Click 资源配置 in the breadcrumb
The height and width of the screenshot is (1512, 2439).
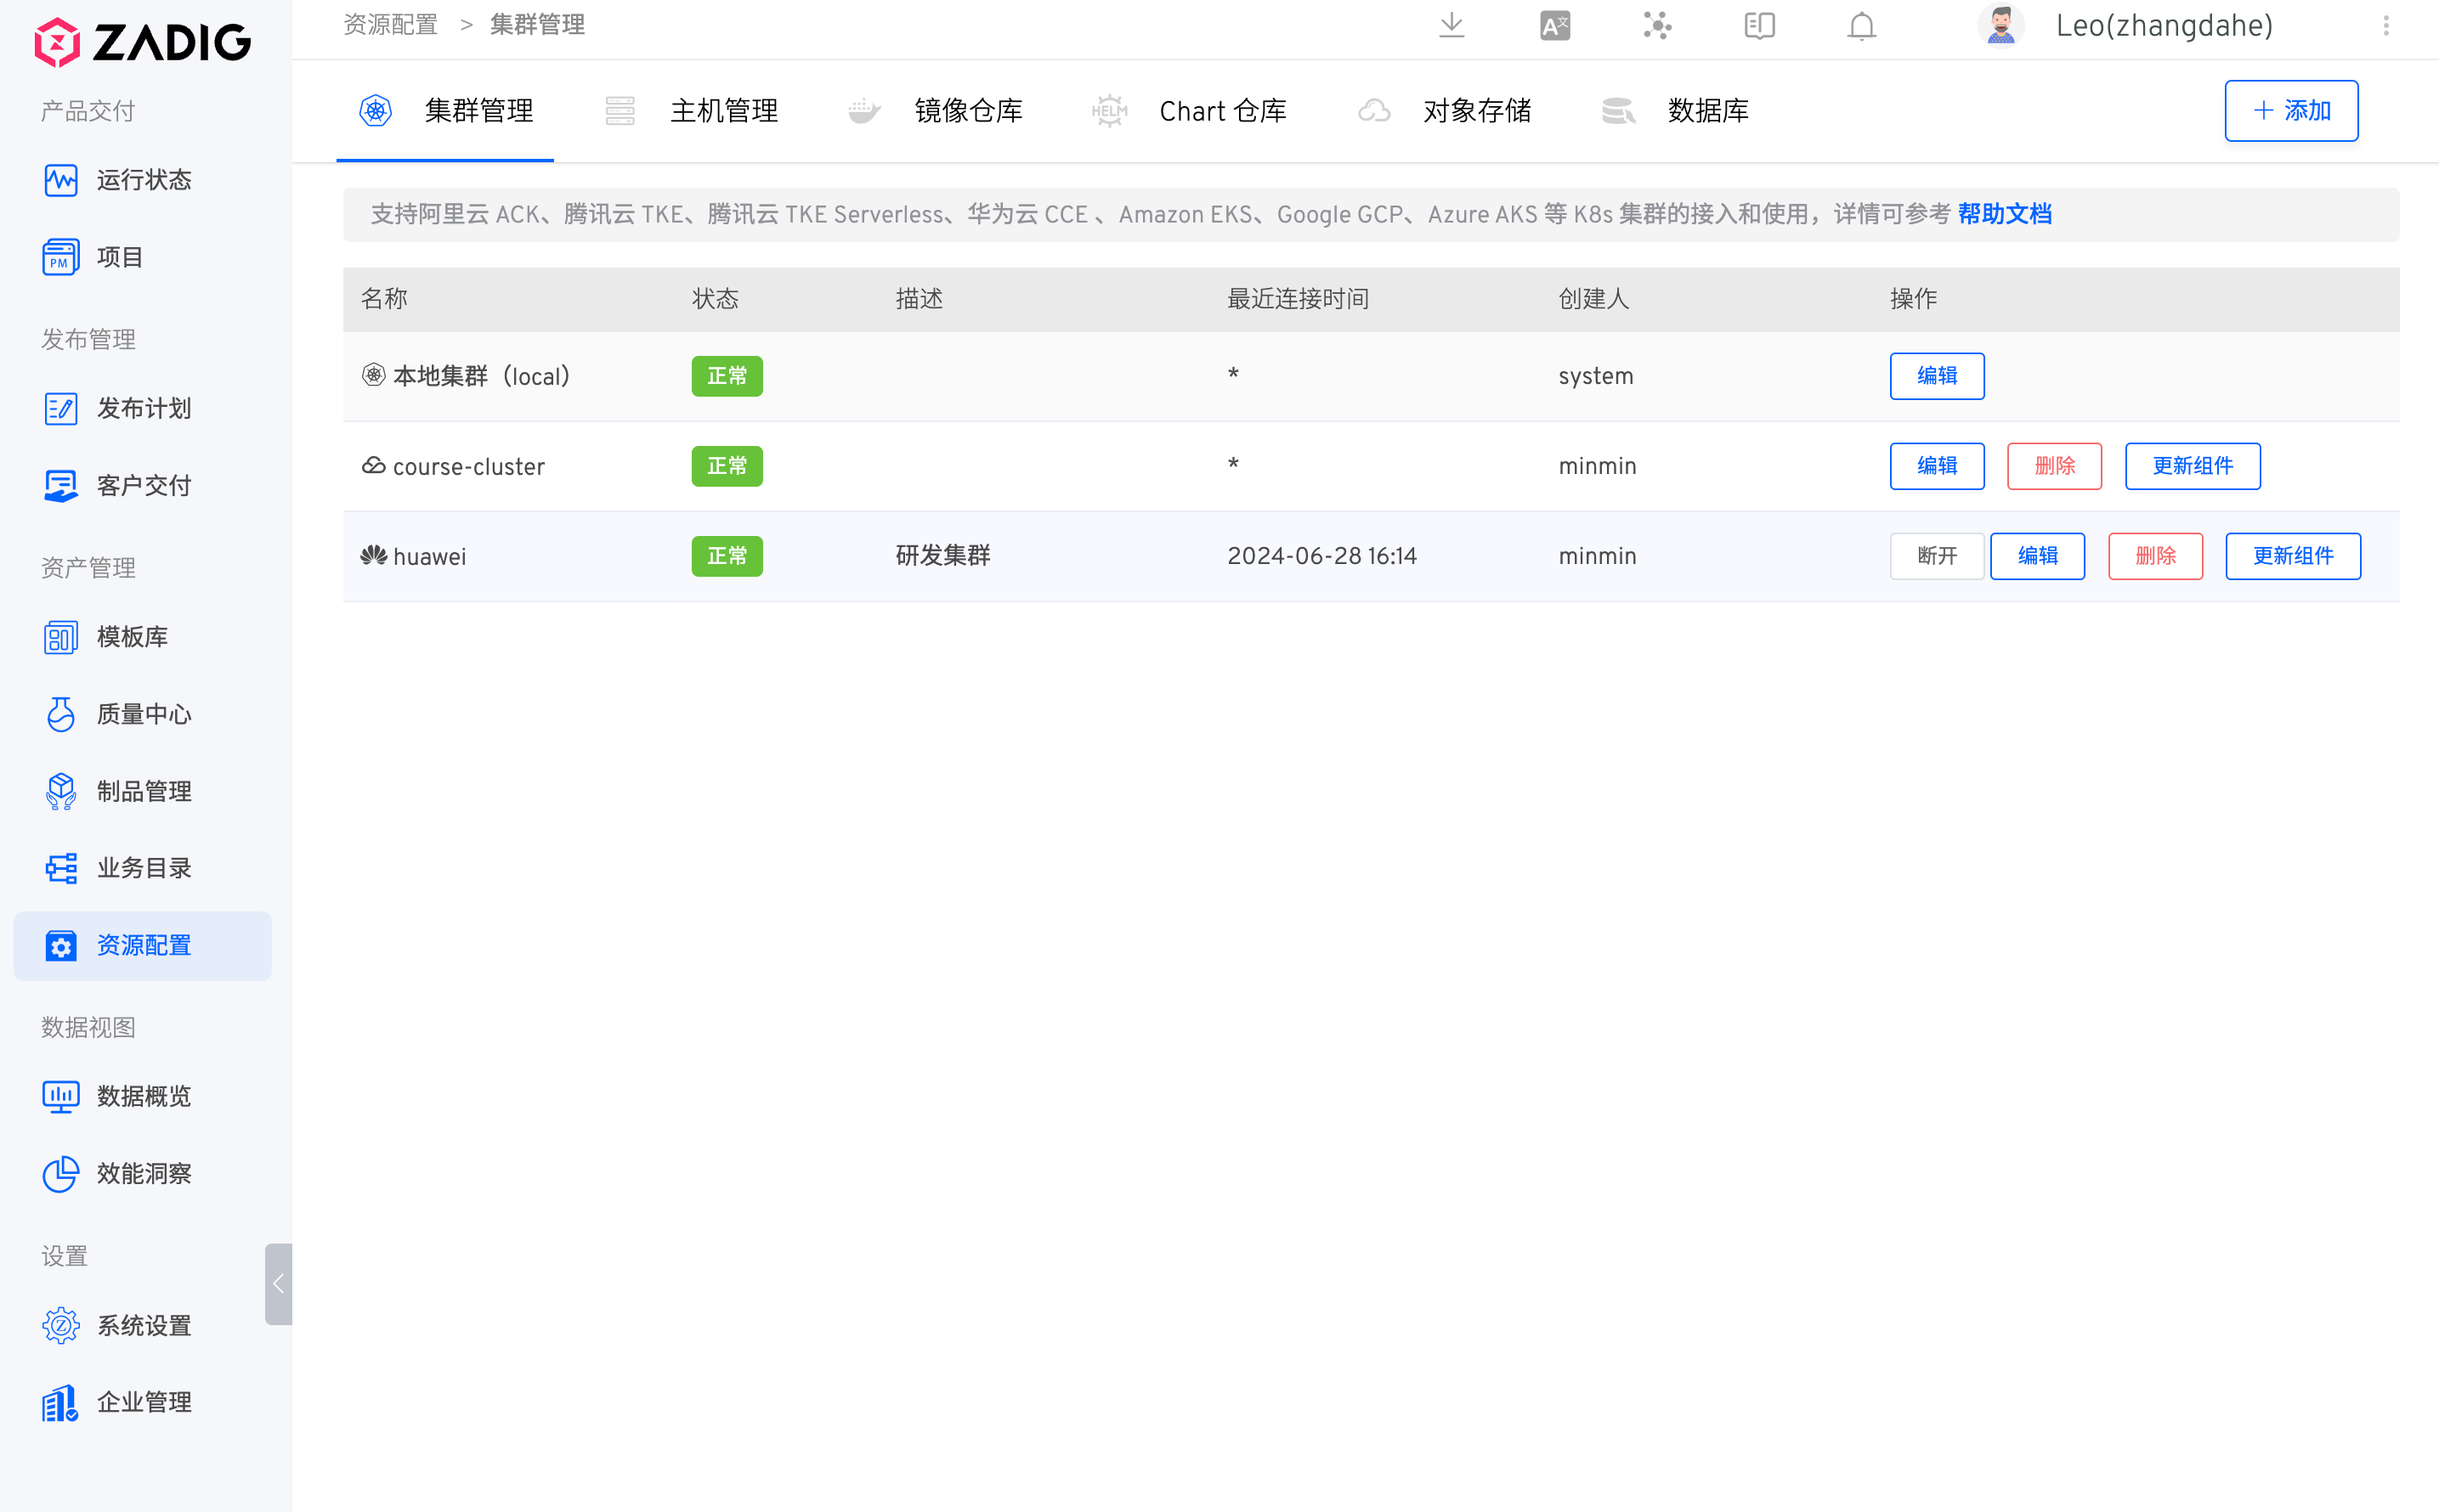[391, 25]
